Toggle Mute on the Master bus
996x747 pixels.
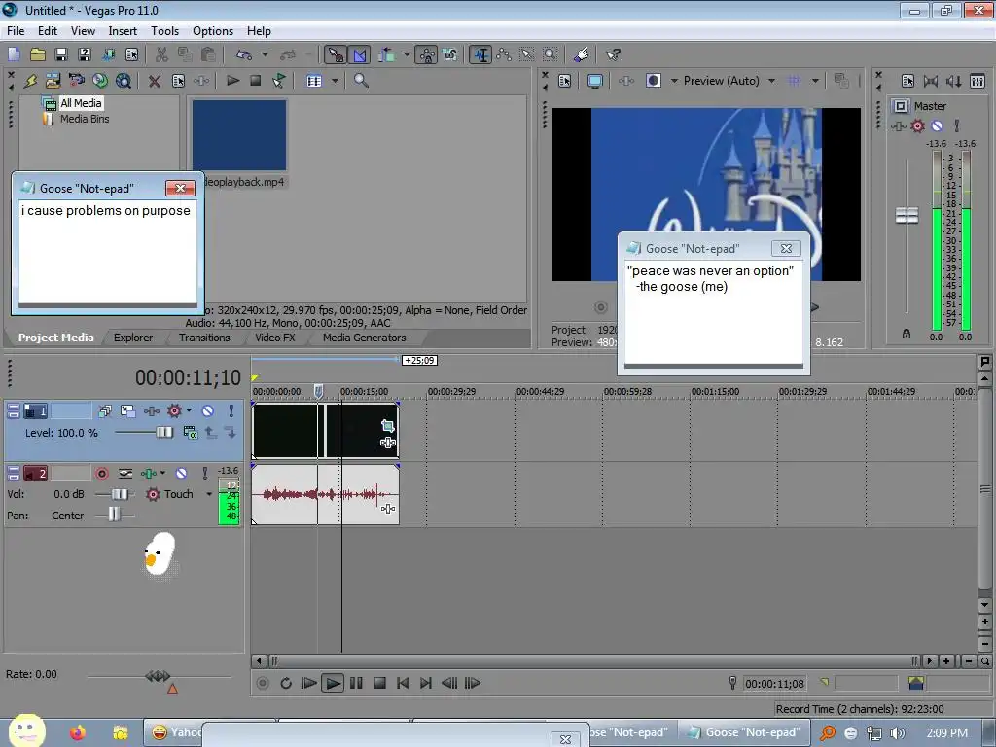point(937,125)
